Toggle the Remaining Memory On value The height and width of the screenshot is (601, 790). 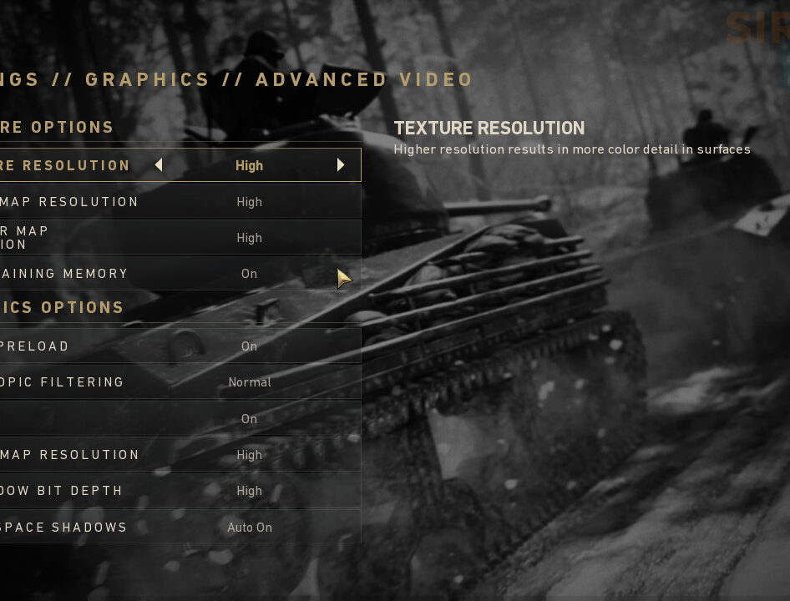pos(250,274)
